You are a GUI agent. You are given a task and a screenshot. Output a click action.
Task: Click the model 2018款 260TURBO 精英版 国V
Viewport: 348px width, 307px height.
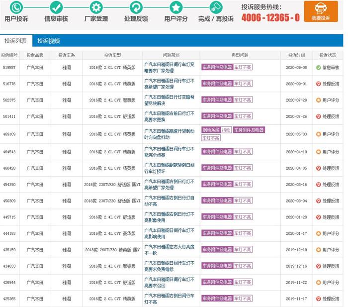(112, 250)
